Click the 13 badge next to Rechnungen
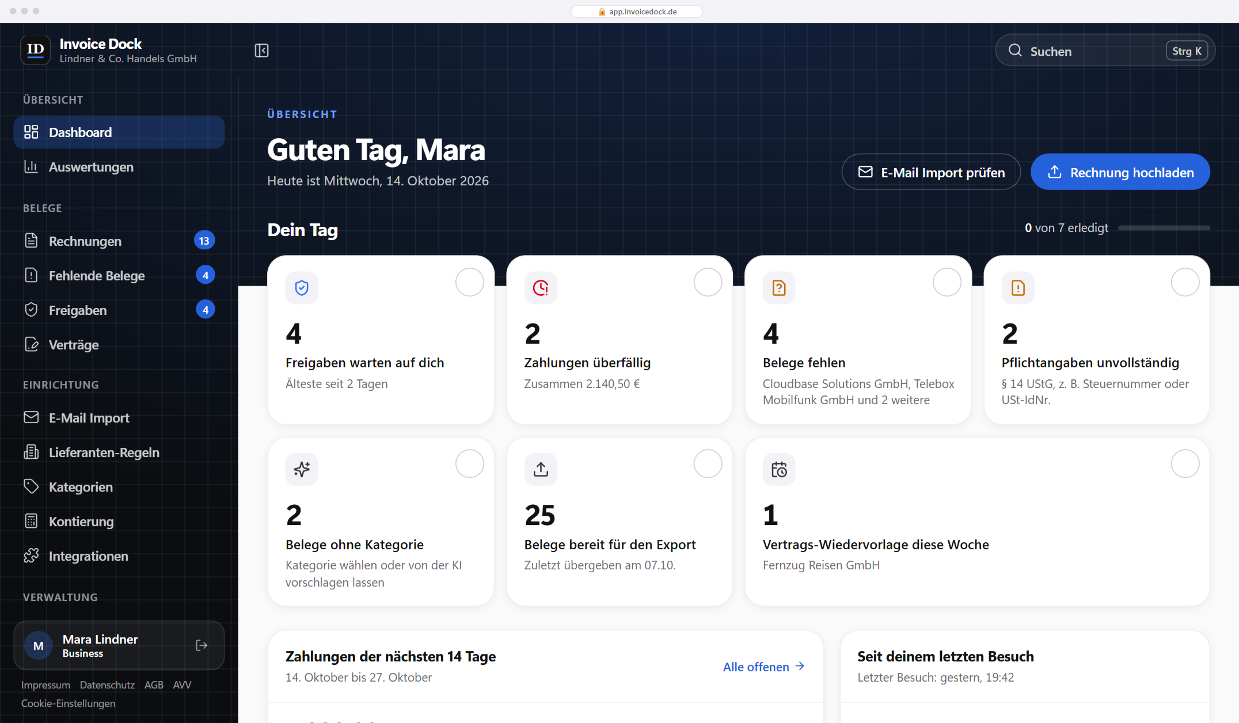1239x723 pixels. pyautogui.click(x=204, y=241)
